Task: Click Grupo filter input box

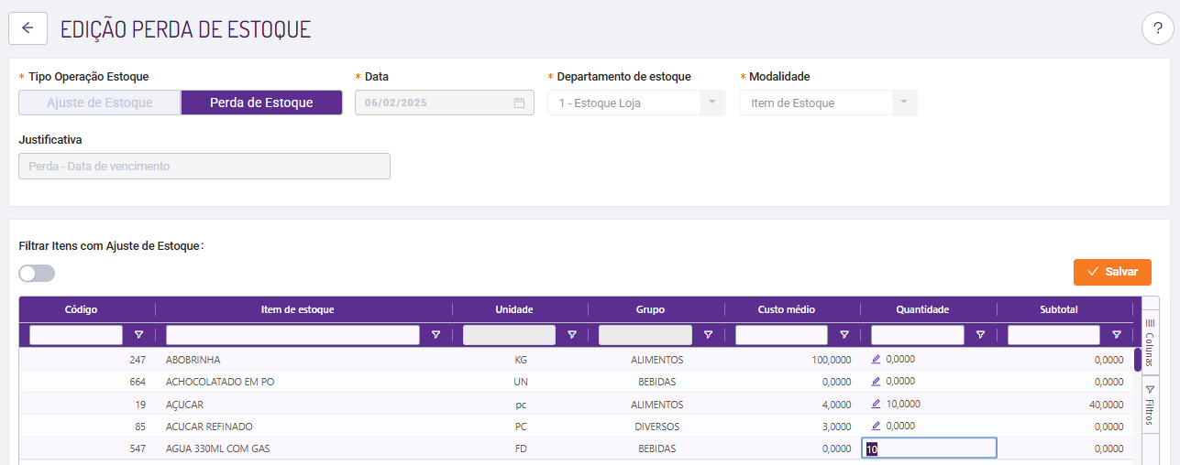Action: pos(645,335)
